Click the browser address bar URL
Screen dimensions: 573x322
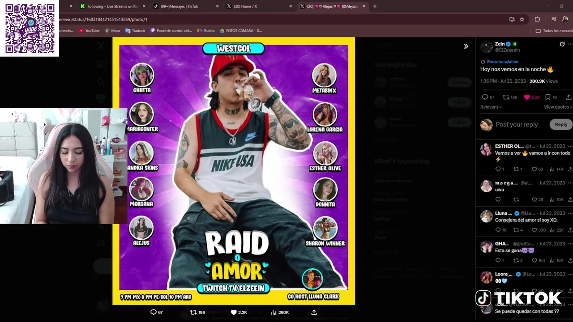coord(103,19)
